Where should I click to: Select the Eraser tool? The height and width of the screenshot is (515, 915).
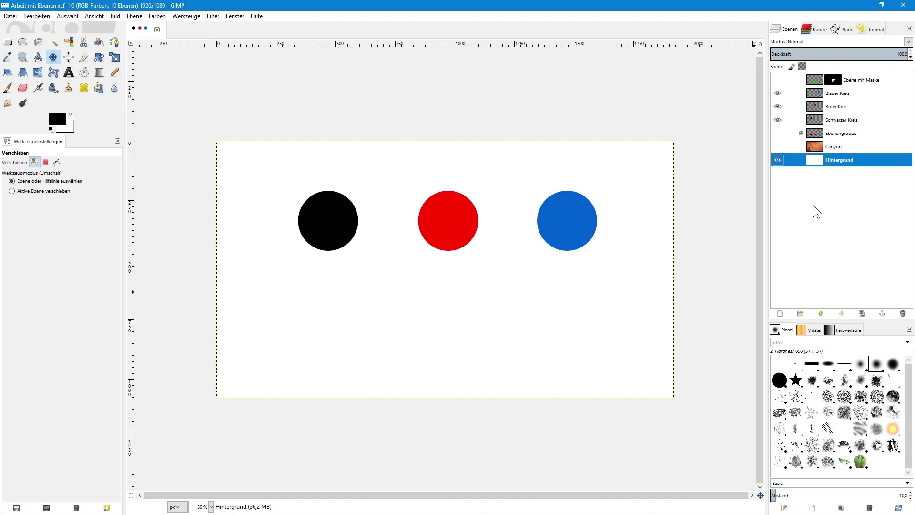23,88
